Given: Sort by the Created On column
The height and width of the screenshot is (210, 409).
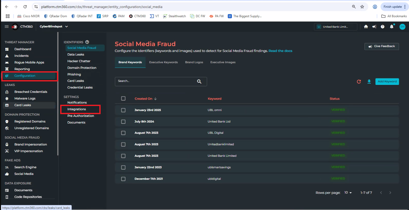Looking at the screenshot, I should (146, 99).
